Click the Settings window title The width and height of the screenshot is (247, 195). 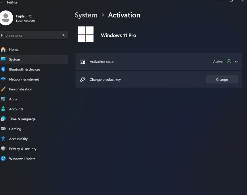(12, 2)
